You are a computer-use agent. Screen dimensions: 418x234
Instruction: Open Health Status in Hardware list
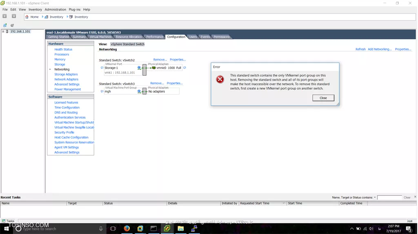tap(63, 49)
